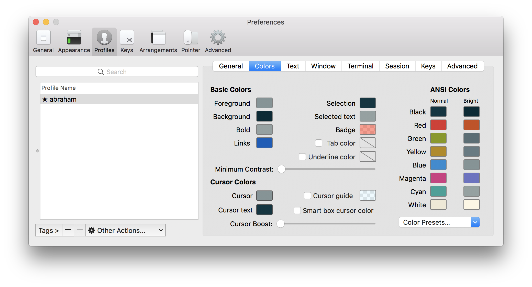Click the Bright Magenta ANSI swatch

[472, 178]
